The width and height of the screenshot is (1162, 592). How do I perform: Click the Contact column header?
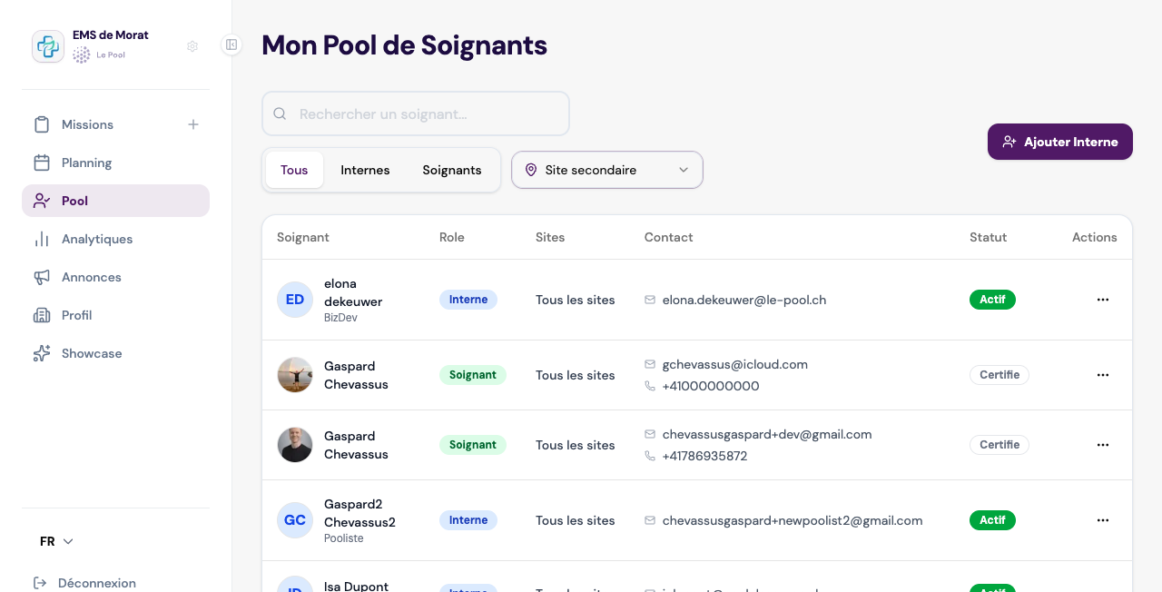pos(669,237)
